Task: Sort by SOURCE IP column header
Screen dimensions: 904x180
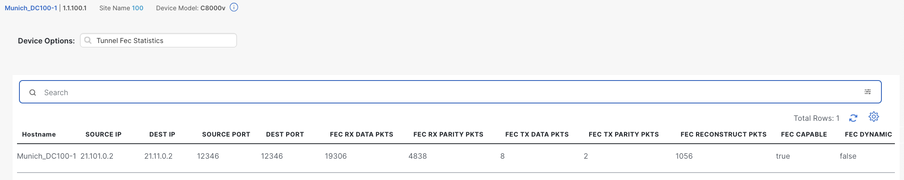Action: [103, 134]
